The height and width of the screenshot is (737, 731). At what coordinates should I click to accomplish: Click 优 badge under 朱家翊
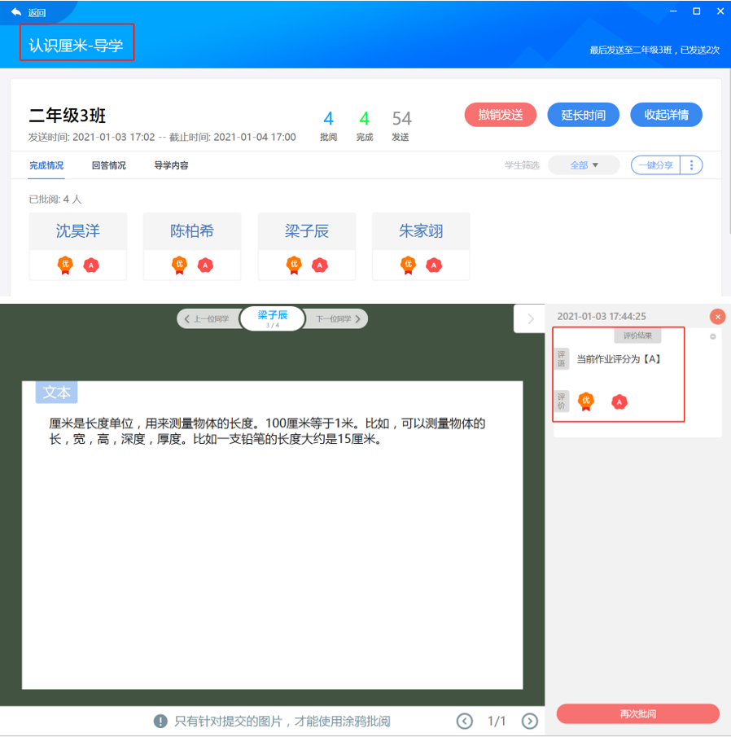pyautogui.click(x=409, y=265)
